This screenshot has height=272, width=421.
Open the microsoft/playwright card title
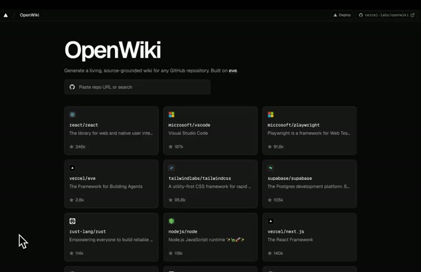(x=293, y=125)
